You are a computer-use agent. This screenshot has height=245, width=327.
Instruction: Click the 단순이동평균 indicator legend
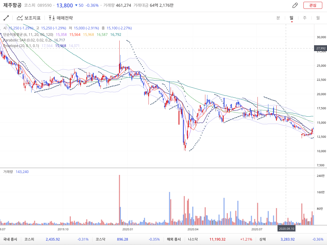[x=28, y=35]
